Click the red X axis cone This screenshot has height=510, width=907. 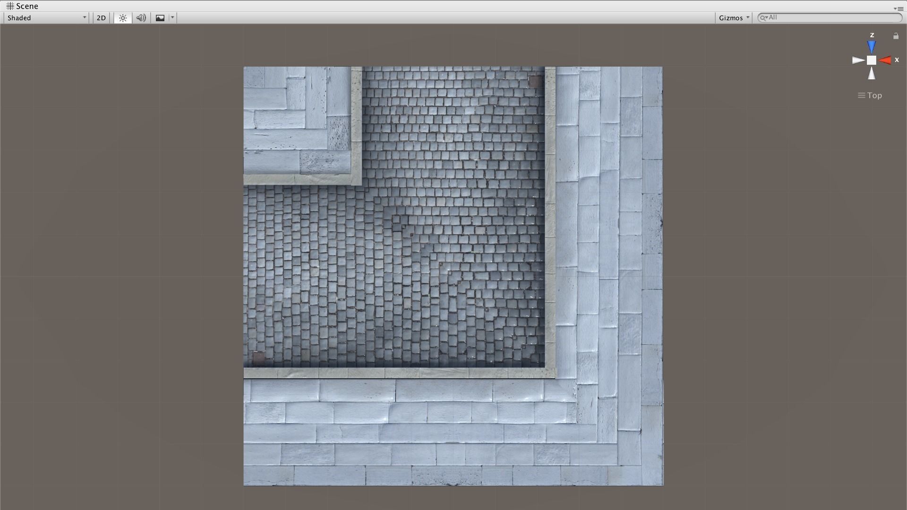tap(885, 60)
